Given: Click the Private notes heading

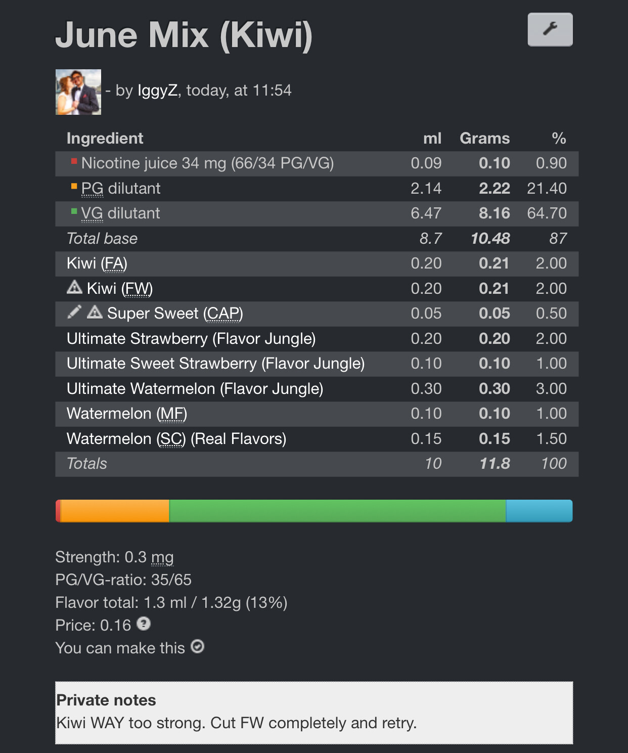Looking at the screenshot, I should [106, 700].
